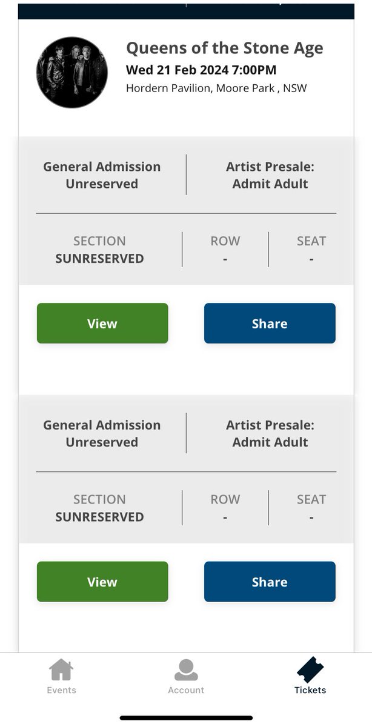Click second ticket's SECTION SUNRESERVED field

[x=99, y=508]
